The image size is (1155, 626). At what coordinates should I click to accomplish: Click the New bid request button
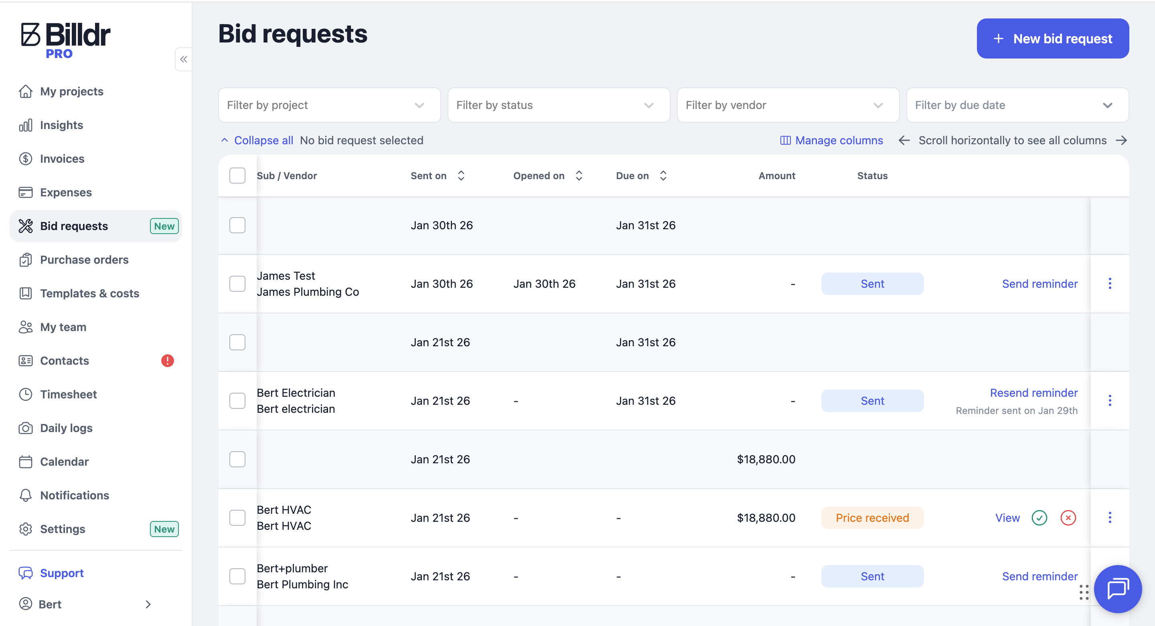[x=1052, y=38]
